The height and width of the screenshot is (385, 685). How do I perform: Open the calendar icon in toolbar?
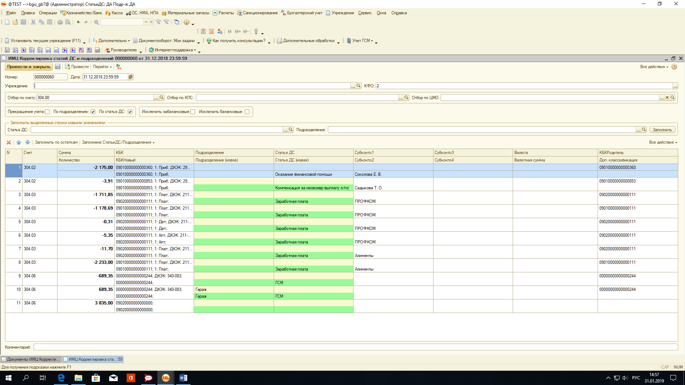pos(211,31)
